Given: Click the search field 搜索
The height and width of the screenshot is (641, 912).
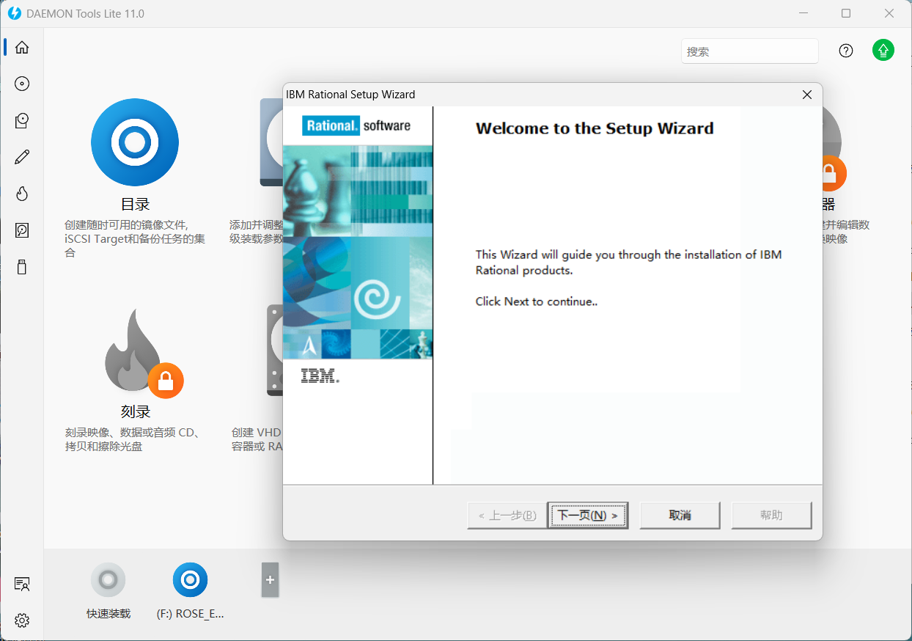Looking at the screenshot, I should point(750,51).
